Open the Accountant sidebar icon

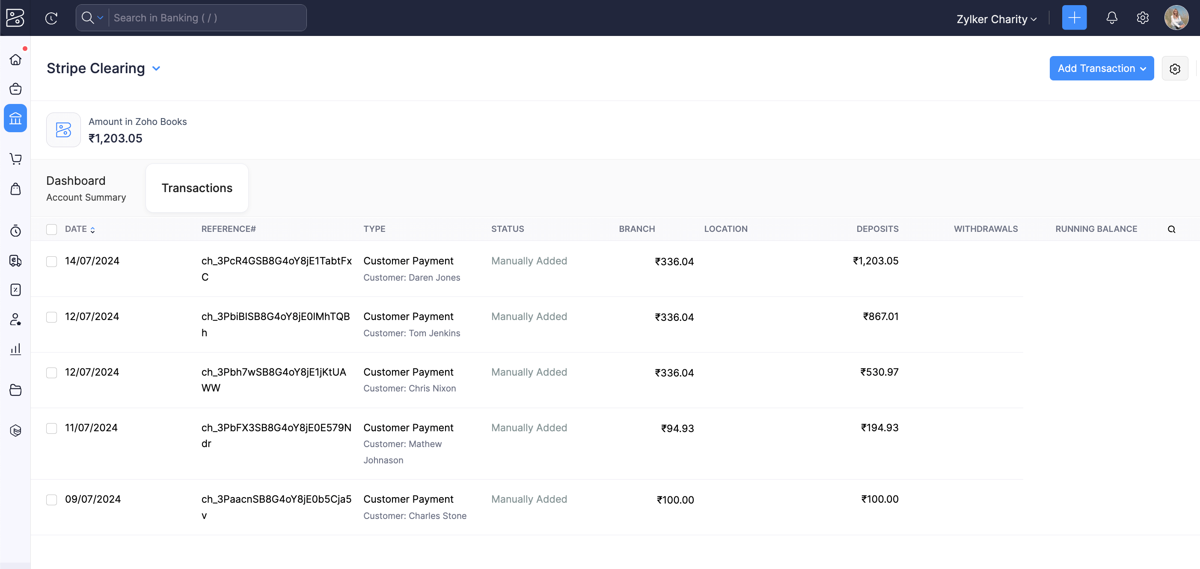point(15,320)
